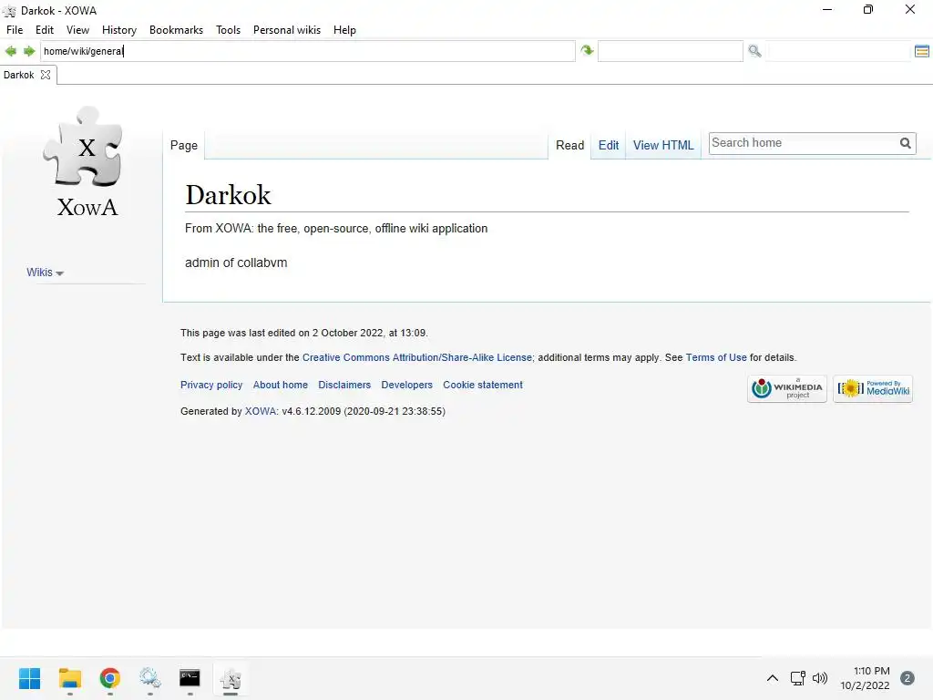Screen dimensions: 933x700
Task: Open the Creative Commons Attribution/Share-Alike License link
Action: click(x=417, y=357)
